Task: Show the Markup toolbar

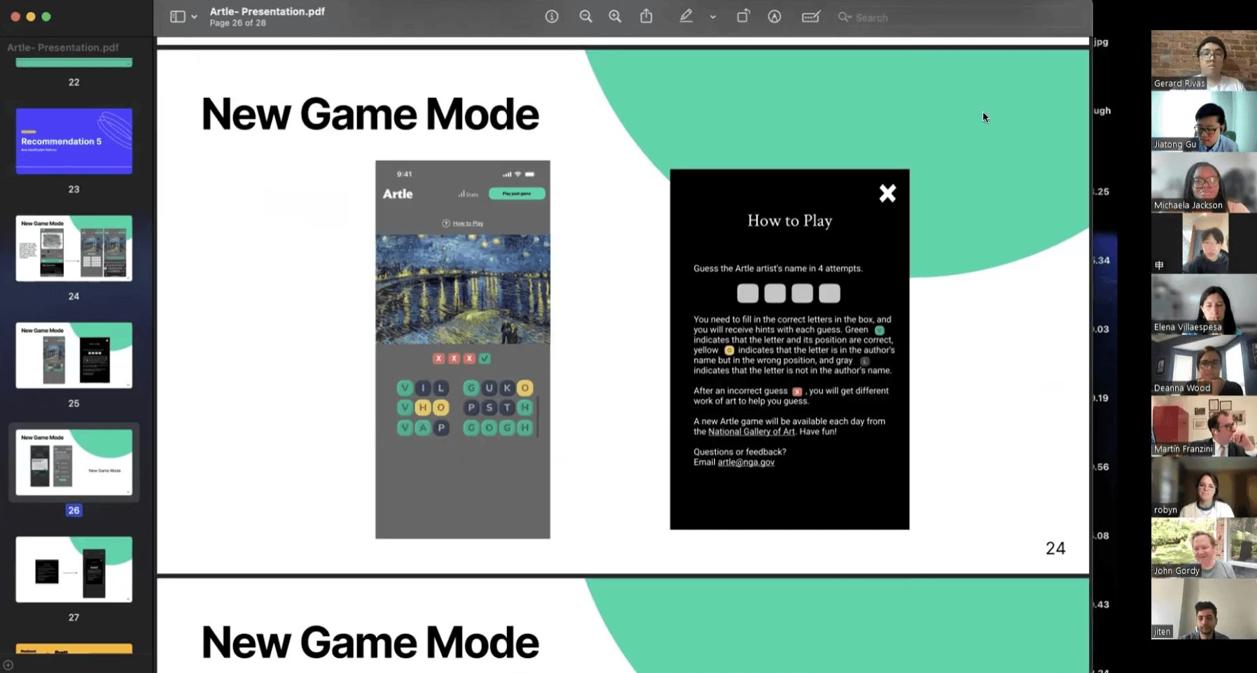Action: (x=775, y=17)
